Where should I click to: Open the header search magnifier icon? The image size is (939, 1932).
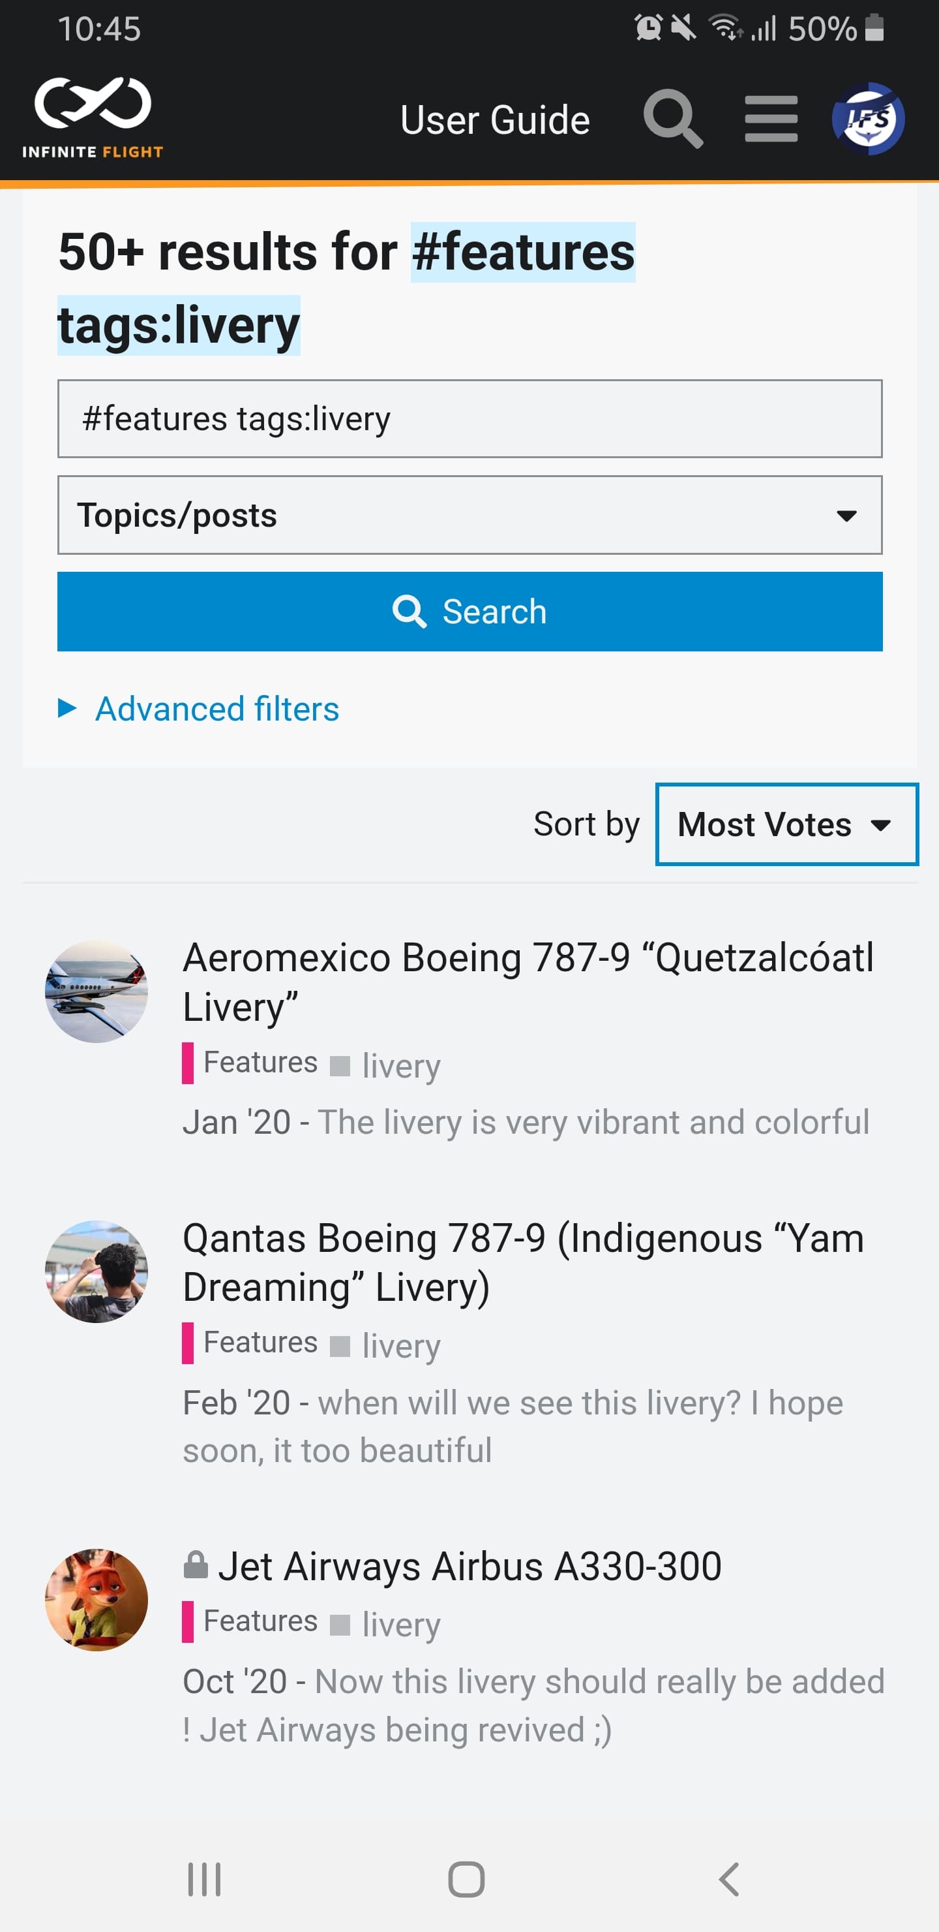click(672, 119)
